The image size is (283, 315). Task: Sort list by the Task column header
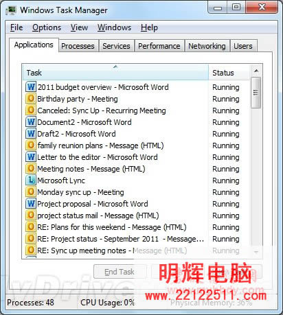pos(115,73)
